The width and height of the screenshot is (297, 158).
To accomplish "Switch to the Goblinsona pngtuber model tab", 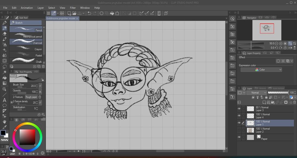I will point(61,18).
